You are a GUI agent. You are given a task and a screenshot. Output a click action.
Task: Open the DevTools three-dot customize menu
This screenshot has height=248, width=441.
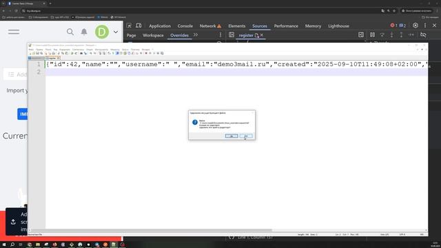click(x=425, y=25)
